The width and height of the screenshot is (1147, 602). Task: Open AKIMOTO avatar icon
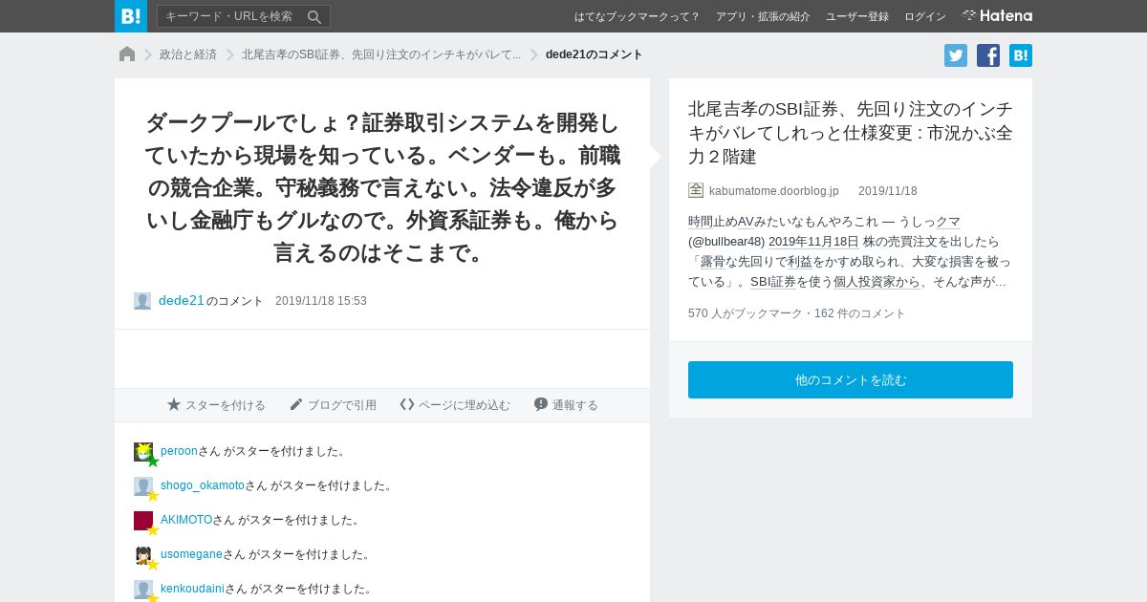point(143,521)
